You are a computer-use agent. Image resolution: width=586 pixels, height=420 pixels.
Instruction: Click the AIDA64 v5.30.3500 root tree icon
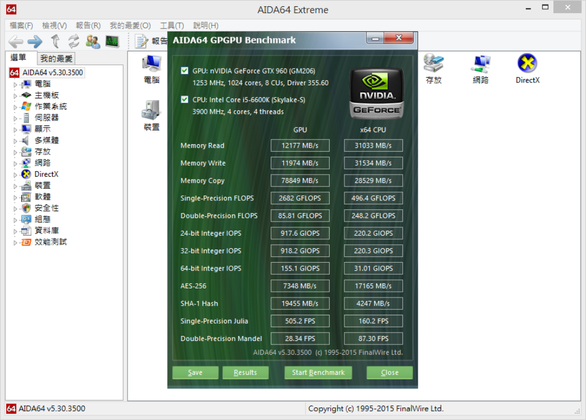(x=14, y=73)
